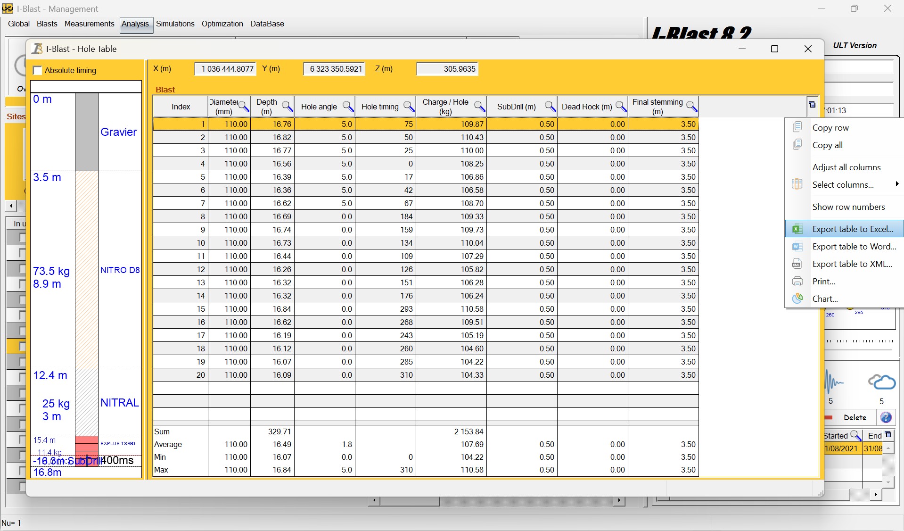Open help via the question mark icon

click(x=886, y=418)
